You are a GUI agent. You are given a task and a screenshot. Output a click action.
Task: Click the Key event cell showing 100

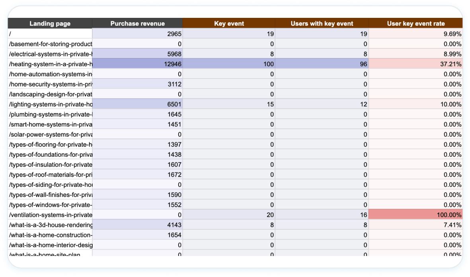point(228,64)
